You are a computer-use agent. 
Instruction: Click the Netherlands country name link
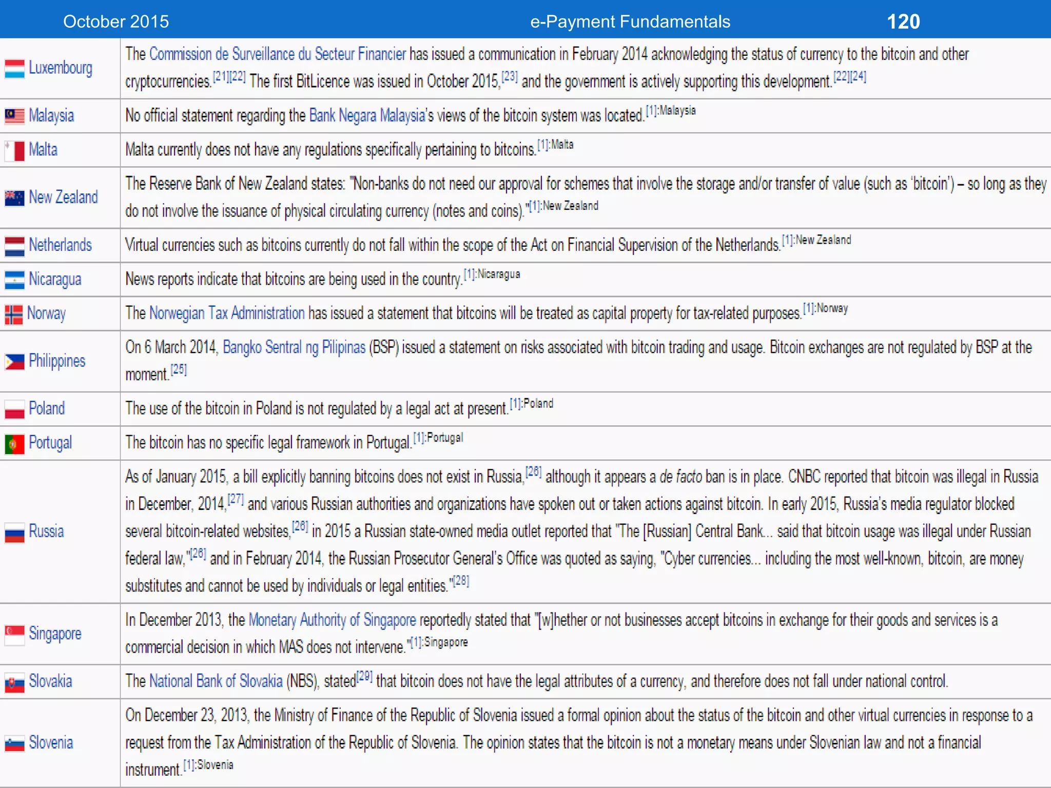[60, 245]
